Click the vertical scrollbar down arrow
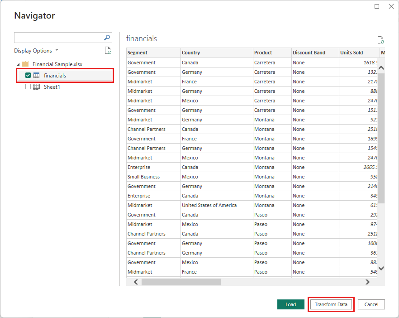This screenshot has width=399, height=318. tap(381, 268)
